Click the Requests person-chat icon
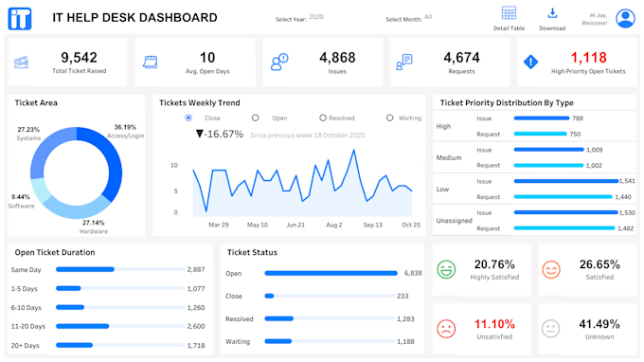 [x=404, y=62]
